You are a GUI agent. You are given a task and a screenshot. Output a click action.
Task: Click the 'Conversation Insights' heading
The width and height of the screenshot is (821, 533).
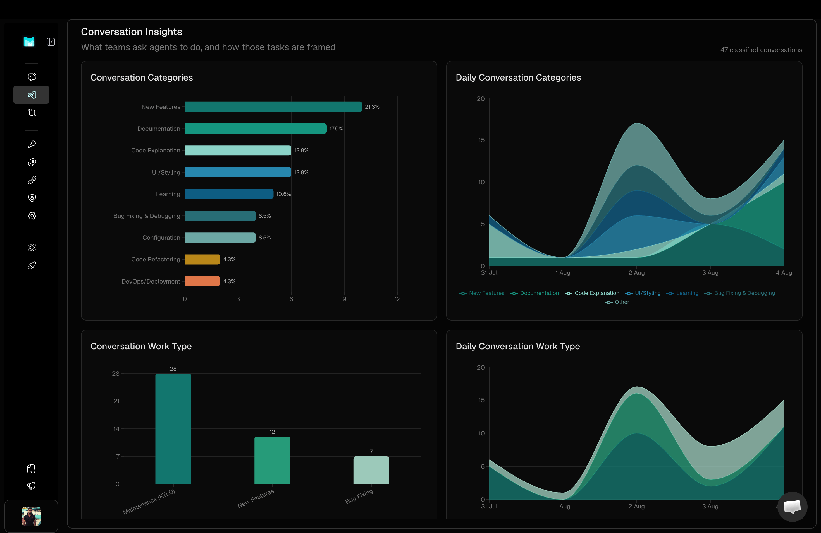click(x=132, y=32)
